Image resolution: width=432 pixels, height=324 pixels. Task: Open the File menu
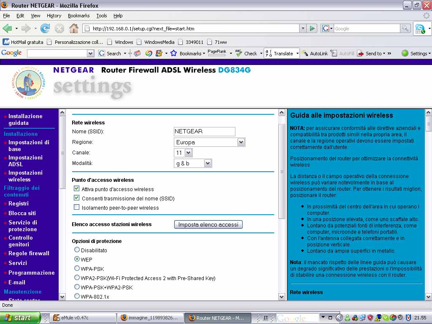6,16
